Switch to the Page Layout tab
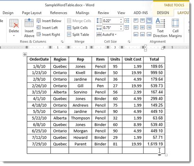This screenshot has width=194, height=166. (32, 13)
